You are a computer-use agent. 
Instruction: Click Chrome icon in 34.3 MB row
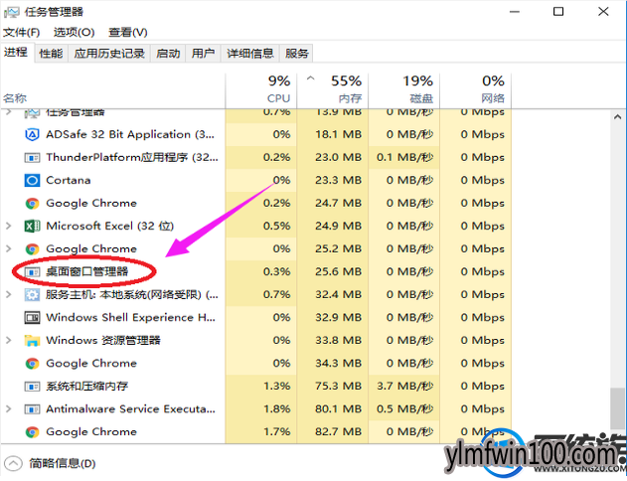(32, 364)
